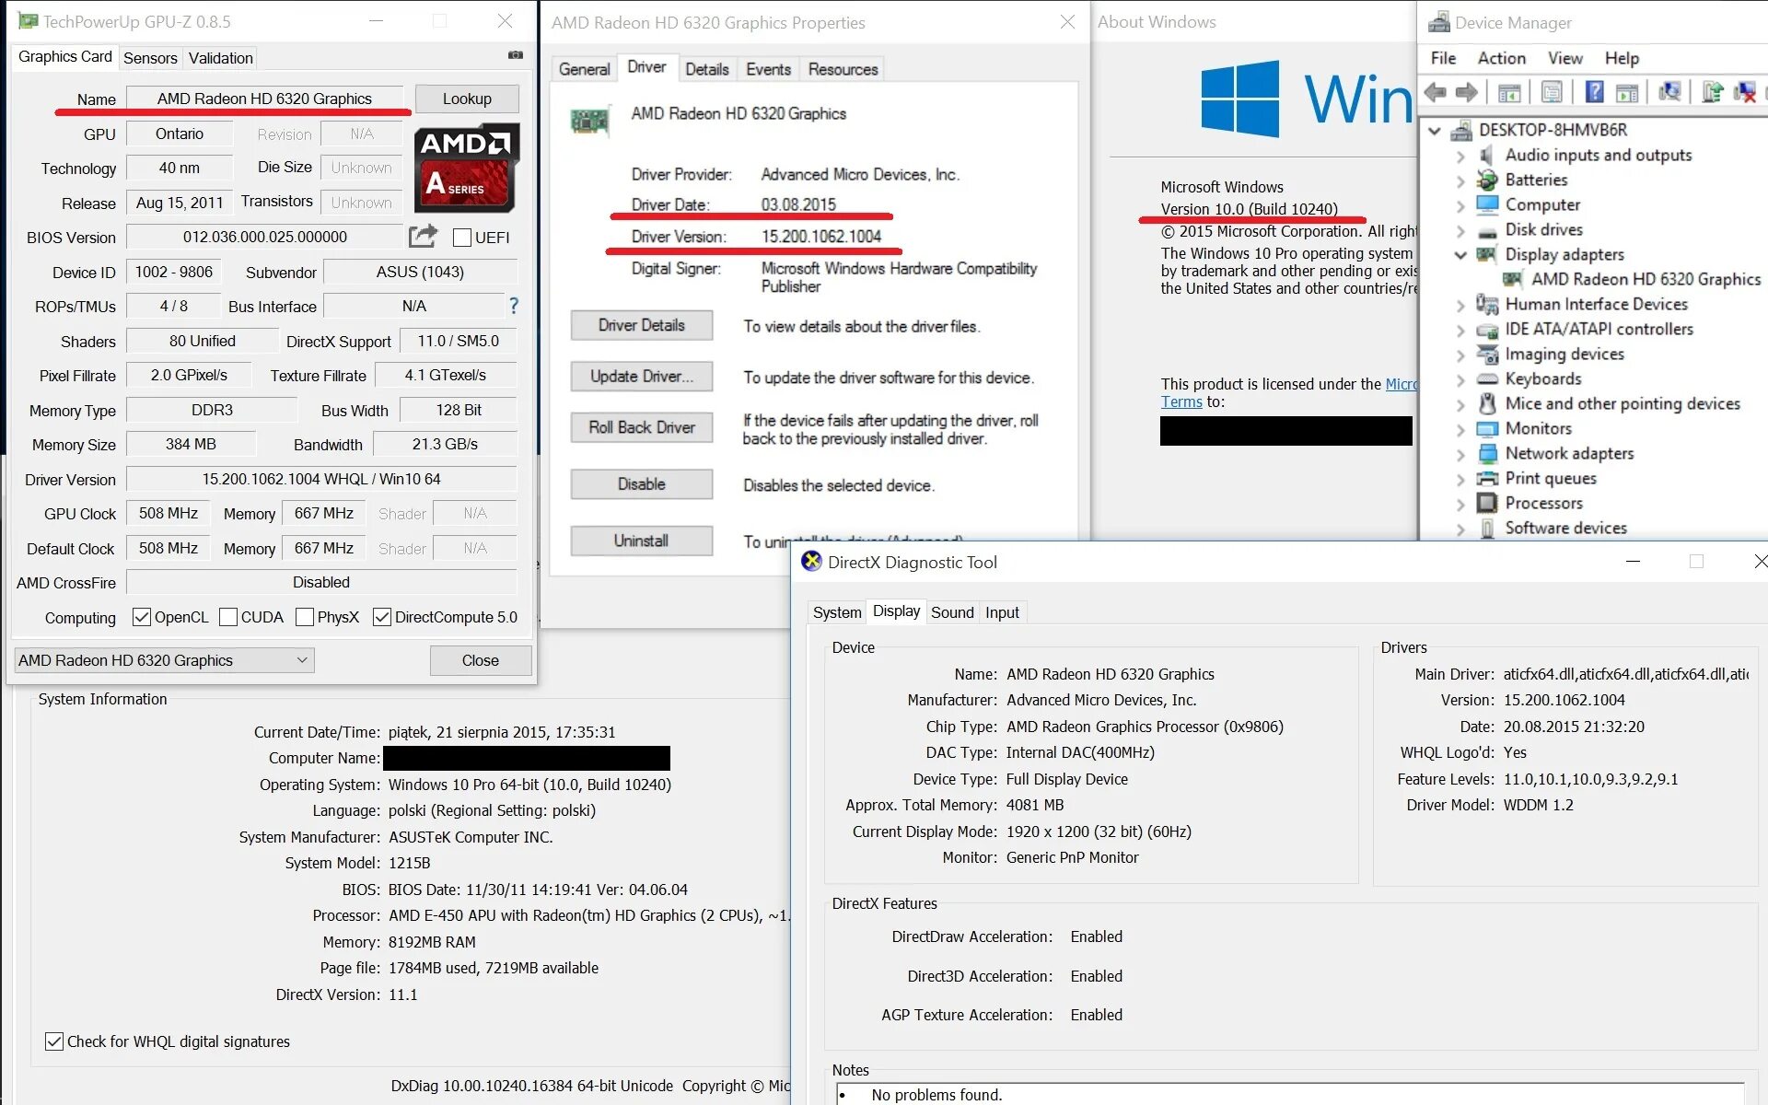Click Scan for hardware changes icon
This screenshot has height=1105, width=1768.
click(1669, 92)
